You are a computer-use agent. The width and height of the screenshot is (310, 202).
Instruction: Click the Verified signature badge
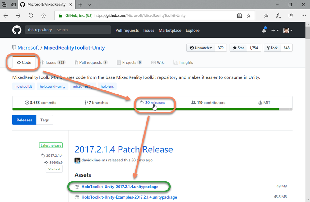point(54,169)
